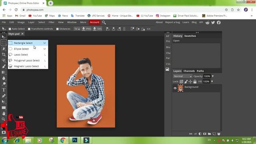Open the Normal blend mode dropdown
Screen dimensions: 256x144
pyautogui.click(x=182, y=76)
